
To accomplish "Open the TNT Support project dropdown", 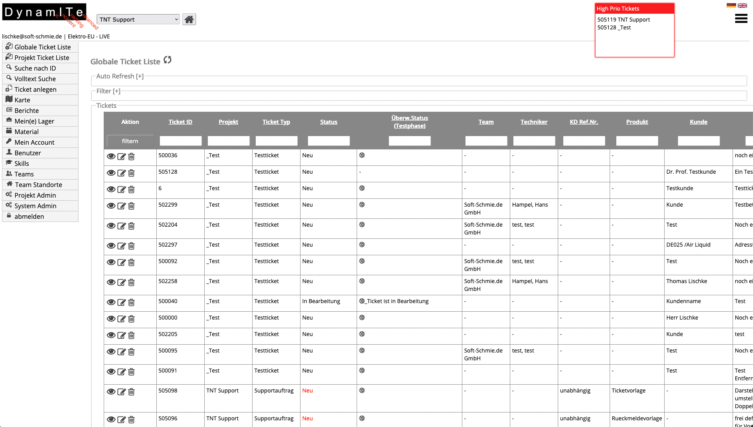I will 138,20.
